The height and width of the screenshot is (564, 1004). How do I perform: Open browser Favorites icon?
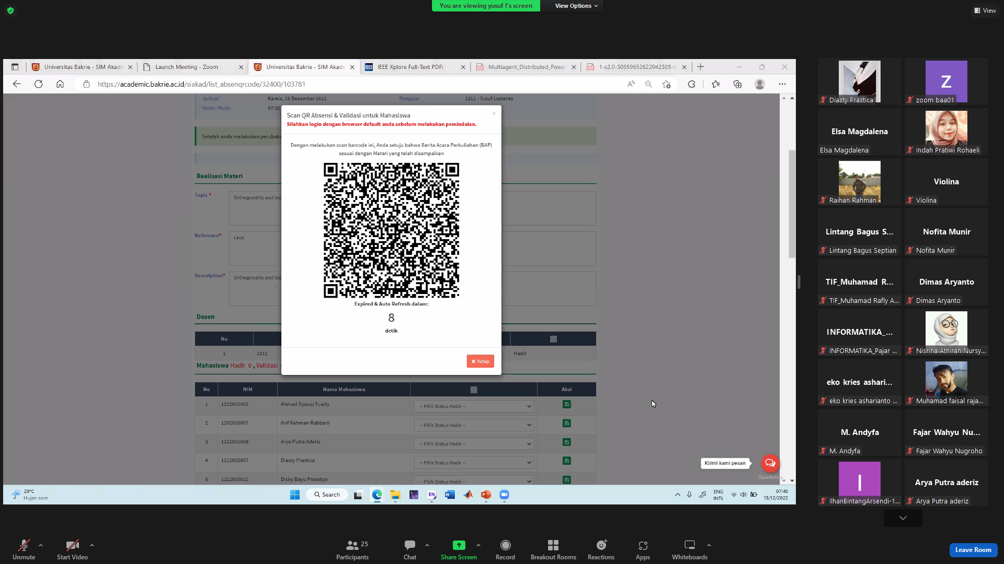715,84
